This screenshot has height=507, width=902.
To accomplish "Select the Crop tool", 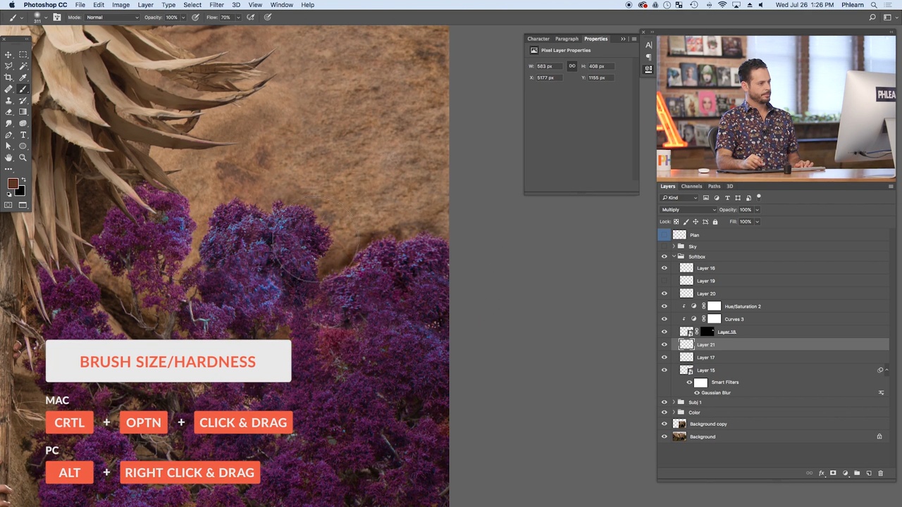I will pyautogui.click(x=8, y=77).
